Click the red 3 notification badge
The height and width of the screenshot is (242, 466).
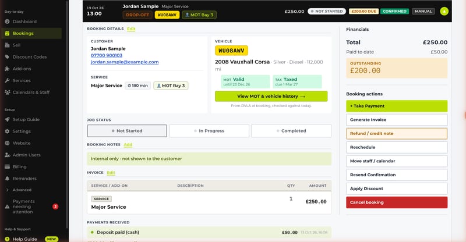tap(55, 207)
